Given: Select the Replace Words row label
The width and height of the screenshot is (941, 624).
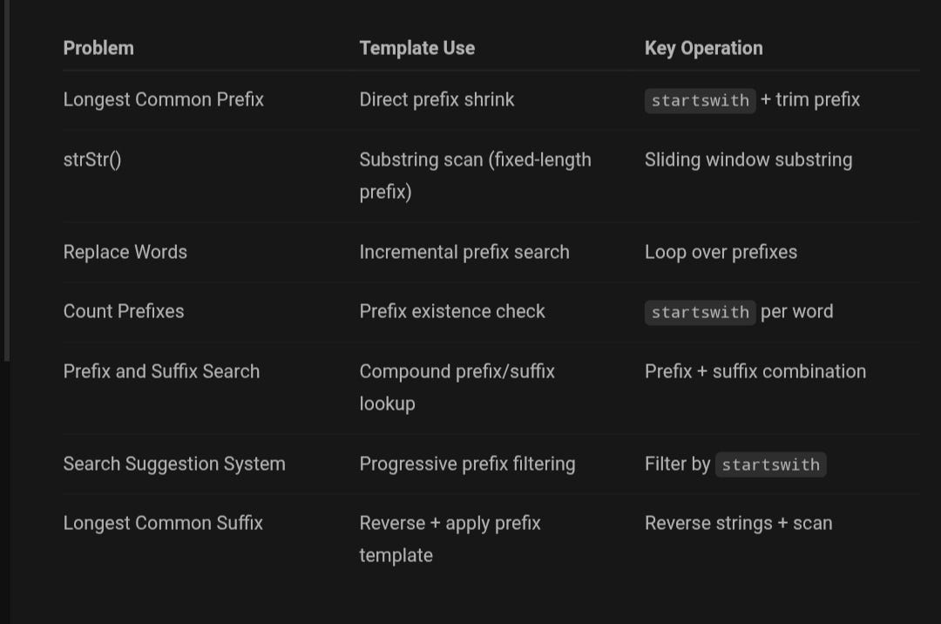Looking at the screenshot, I should coord(125,252).
